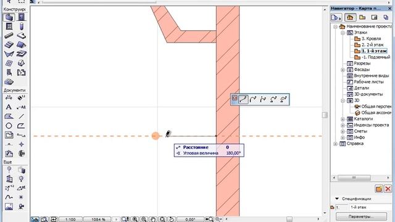Select the Roof tool
Image resolution: width=395 pixels, height=222 pixels.
[22, 44]
